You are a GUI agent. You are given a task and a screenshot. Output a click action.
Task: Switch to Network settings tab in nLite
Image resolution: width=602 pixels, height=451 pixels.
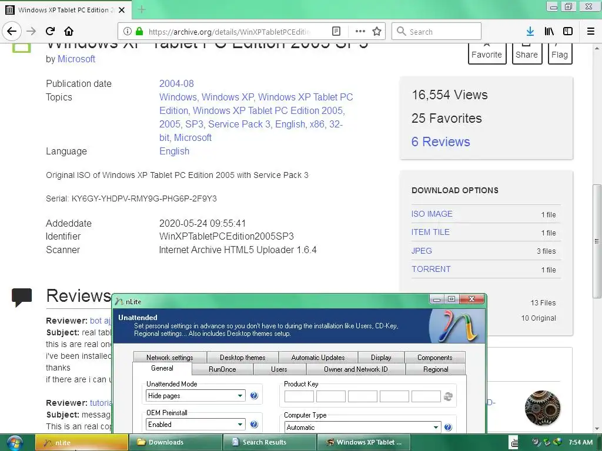click(x=170, y=358)
